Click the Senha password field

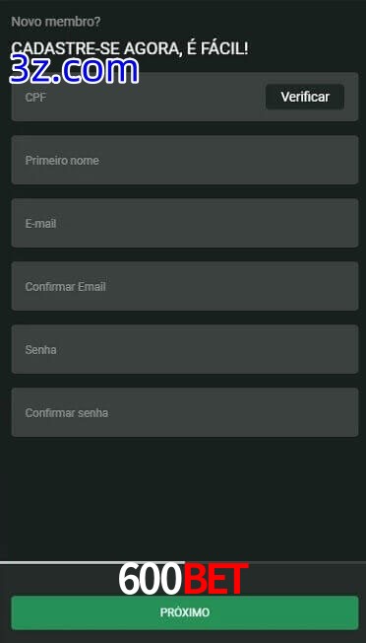pos(185,349)
